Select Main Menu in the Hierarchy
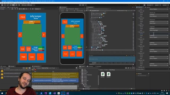 [x=96, y=23]
